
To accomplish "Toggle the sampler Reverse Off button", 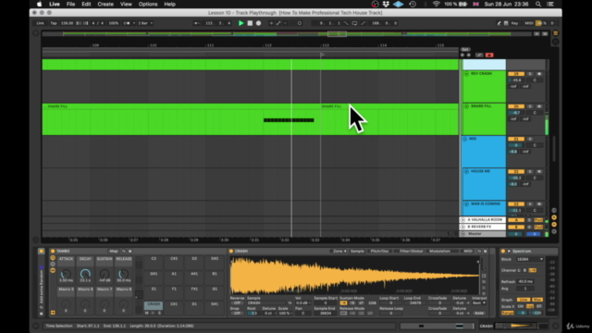I will (x=237, y=302).
